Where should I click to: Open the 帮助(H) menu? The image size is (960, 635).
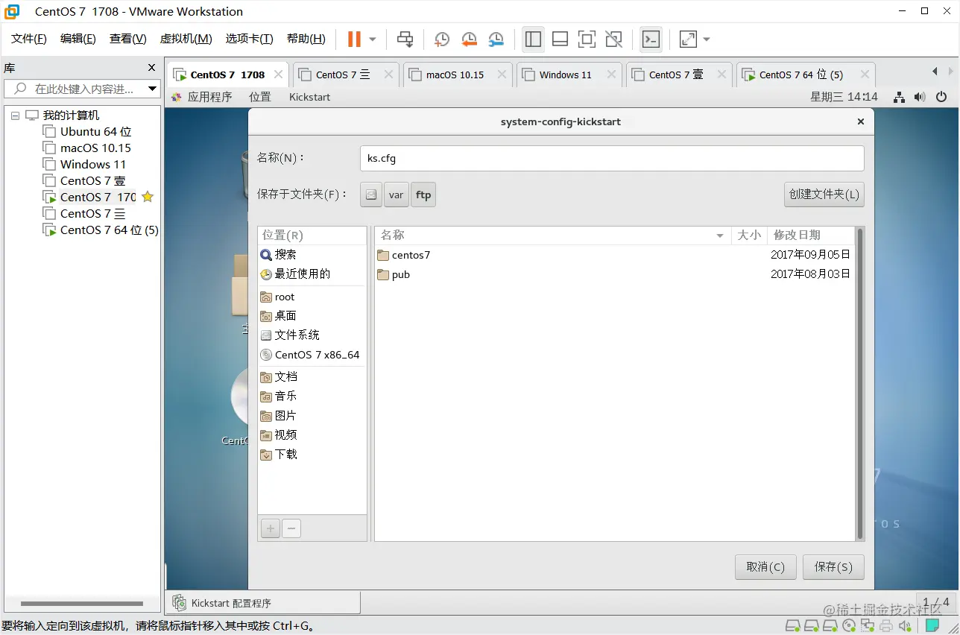tap(306, 39)
